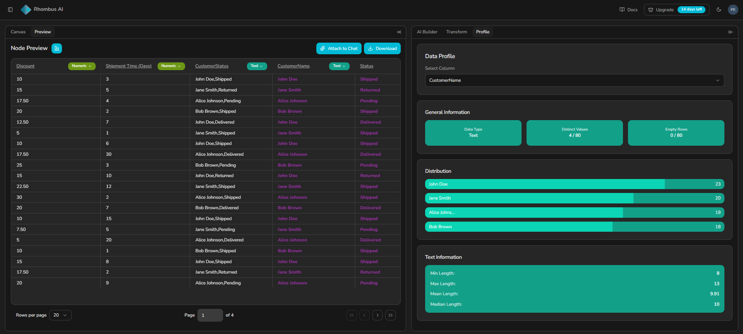Collapse the preview panel arrow icon

pos(399,32)
